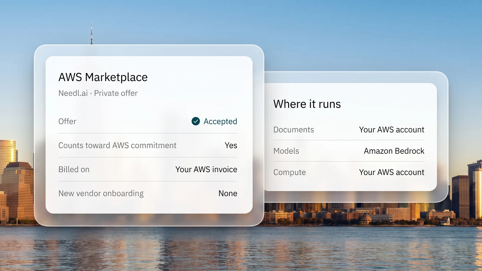Click the 'Offer' row label

click(67, 121)
